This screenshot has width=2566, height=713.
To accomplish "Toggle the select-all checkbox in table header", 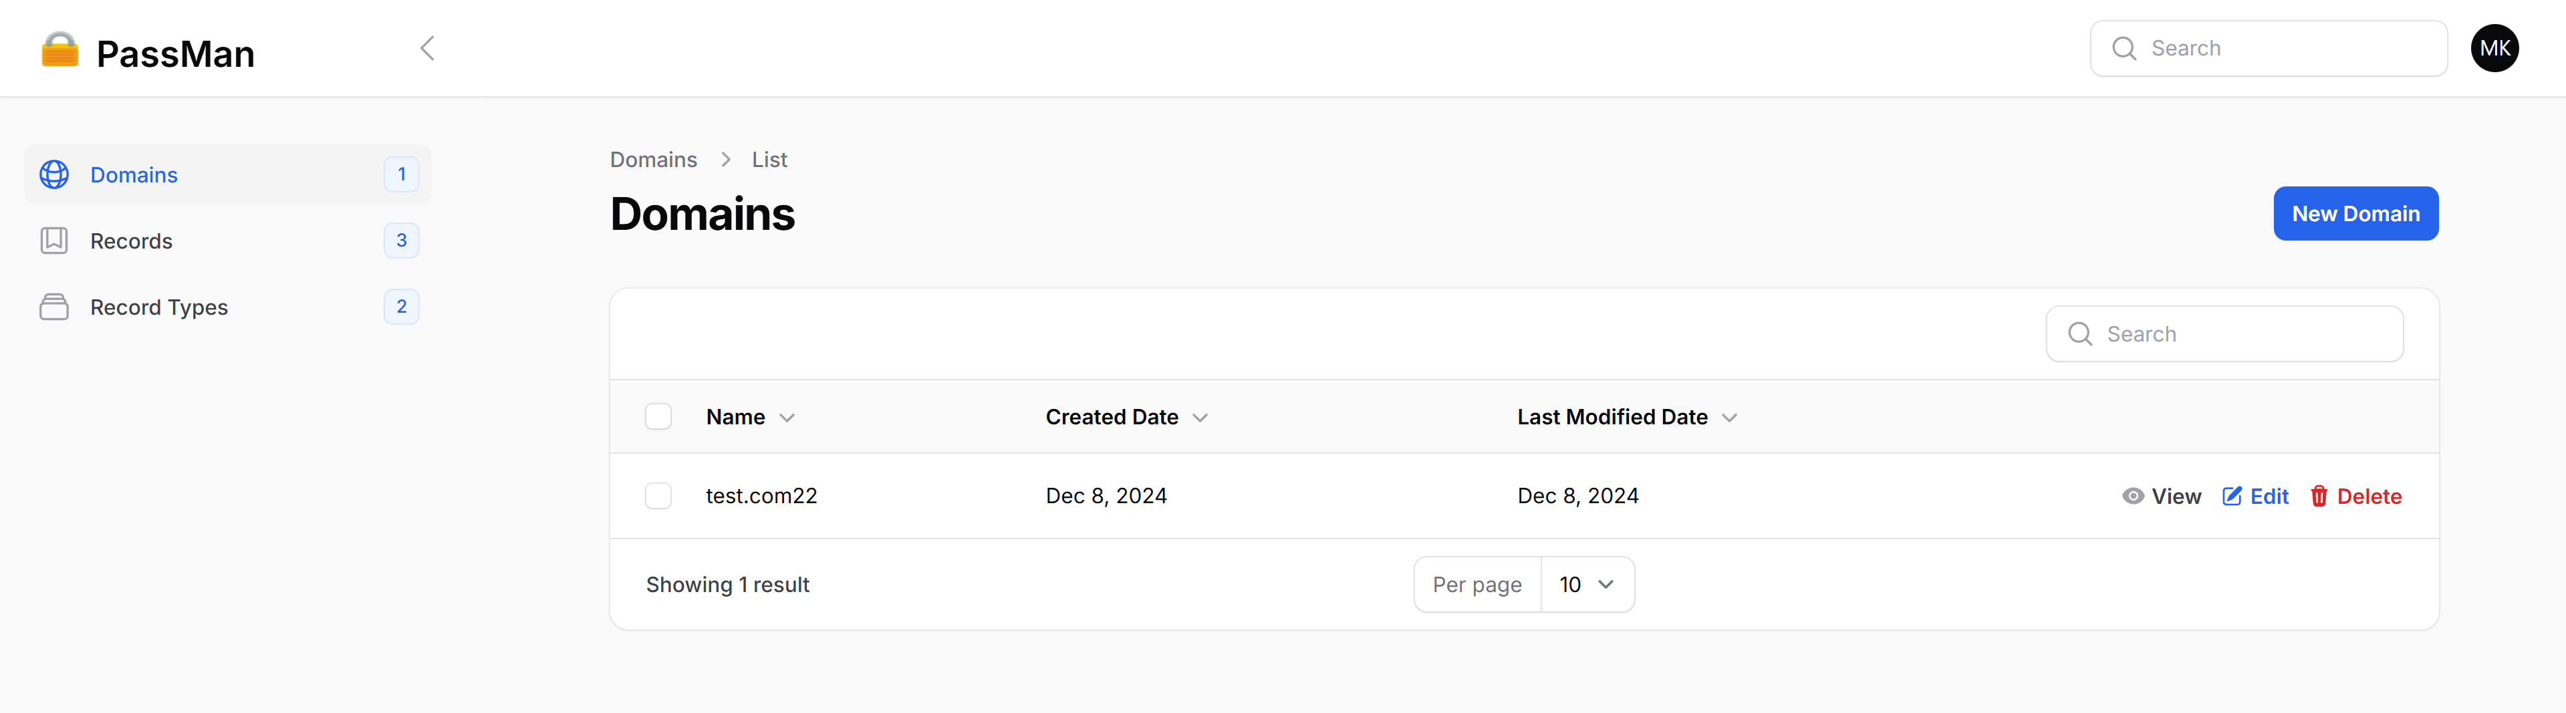I will [x=658, y=416].
